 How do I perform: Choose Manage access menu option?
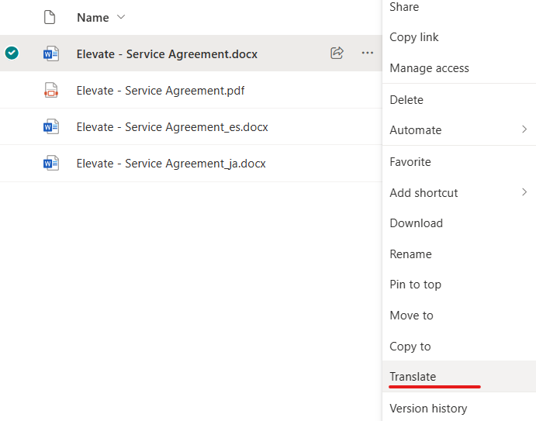pyautogui.click(x=429, y=68)
